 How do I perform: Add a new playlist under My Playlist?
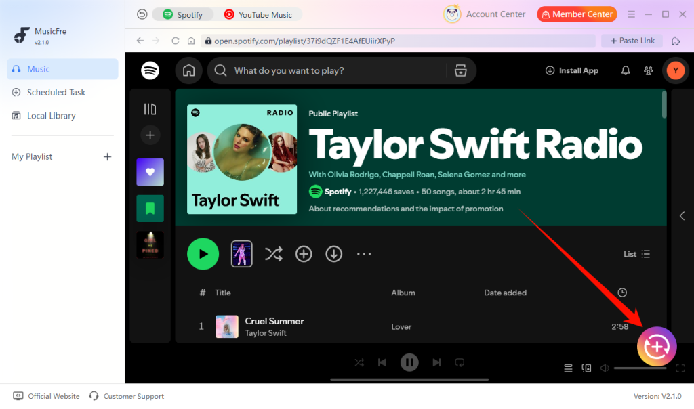pos(107,157)
